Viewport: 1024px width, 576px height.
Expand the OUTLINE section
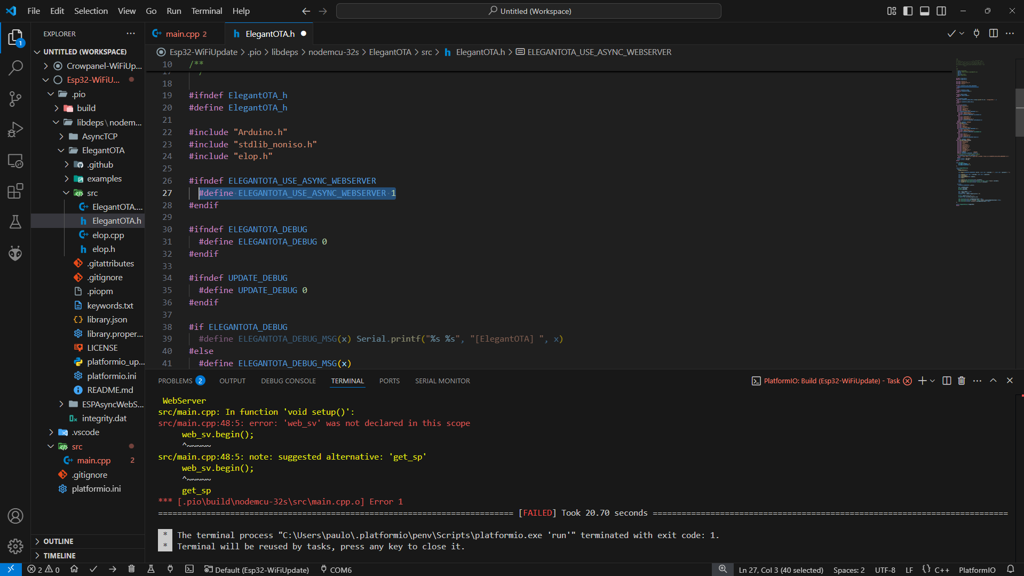pyautogui.click(x=58, y=541)
